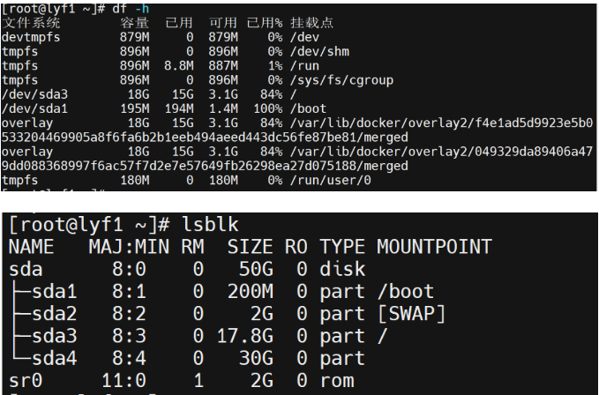Click the MOUNTPOINT column header
599x395 pixels.
click(x=434, y=247)
